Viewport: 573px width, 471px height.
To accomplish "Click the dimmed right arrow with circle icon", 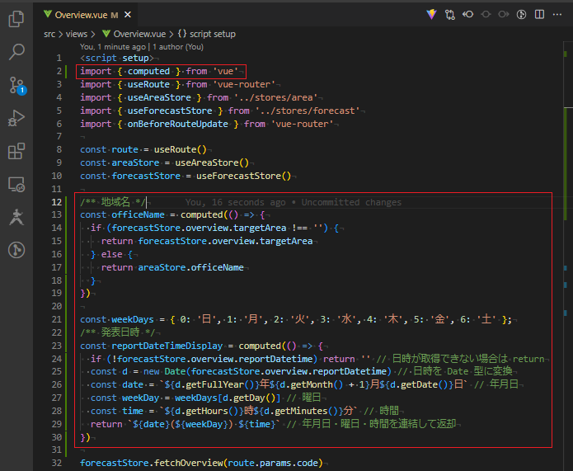I will tap(504, 14).
